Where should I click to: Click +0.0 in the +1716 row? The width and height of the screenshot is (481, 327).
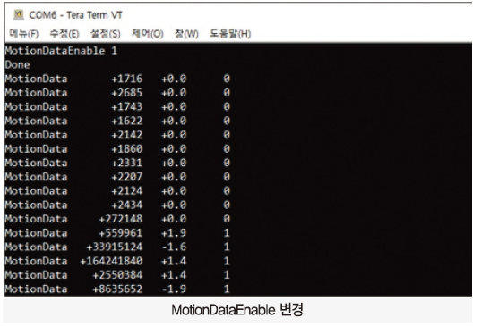coord(174,79)
